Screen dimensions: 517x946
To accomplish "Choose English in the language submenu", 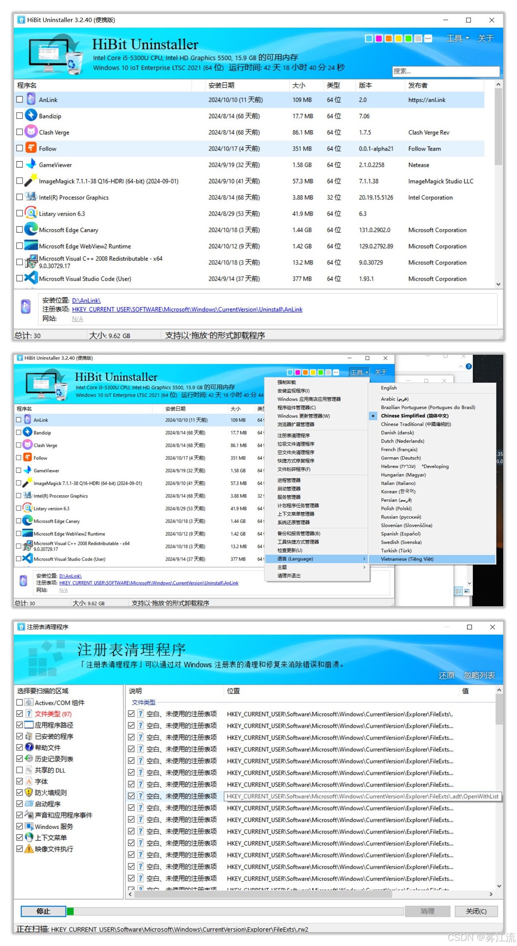I will click(x=389, y=388).
